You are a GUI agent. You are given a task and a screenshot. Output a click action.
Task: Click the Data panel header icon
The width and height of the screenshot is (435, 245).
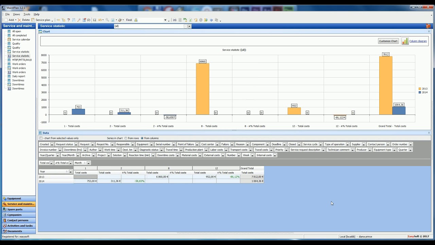[40, 133]
